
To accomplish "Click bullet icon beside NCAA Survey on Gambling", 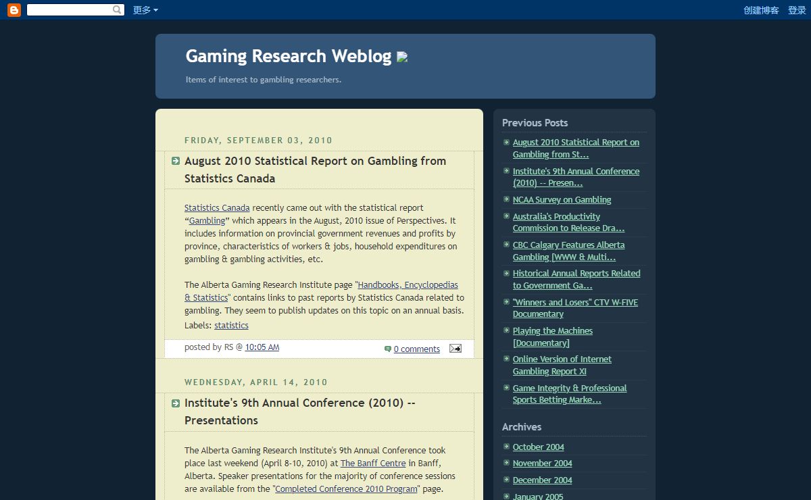I will click(506, 199).
